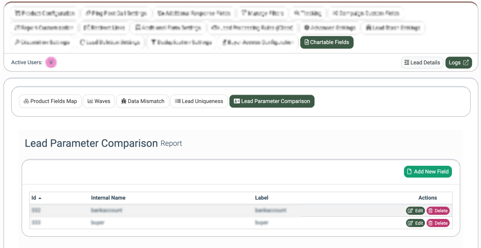The image size is (481, 248).
Task: Open the Advanced Settings tab
Action: pos(330,28)
